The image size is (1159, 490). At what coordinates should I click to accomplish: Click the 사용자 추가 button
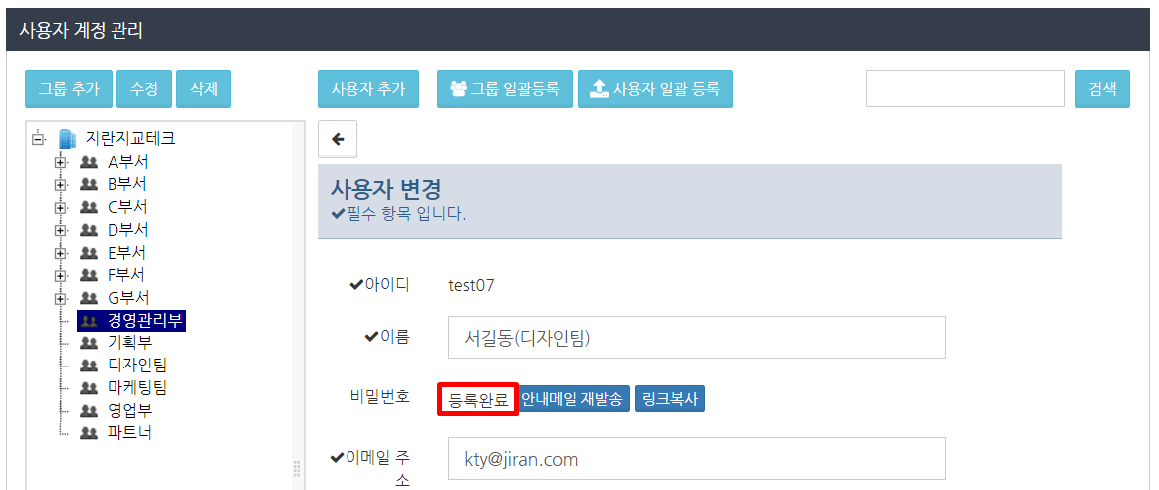(x=368, y=89)
